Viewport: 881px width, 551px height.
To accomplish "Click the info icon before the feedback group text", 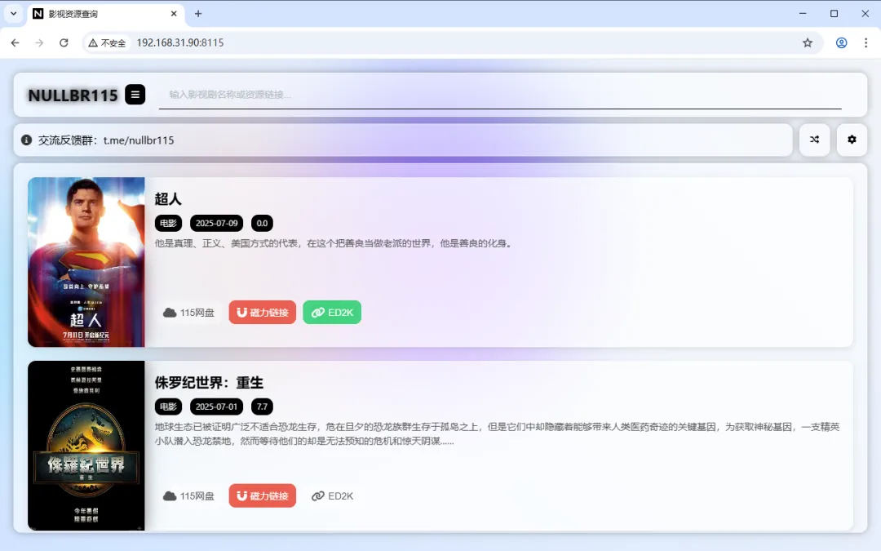I will click(x=24, y=140).
